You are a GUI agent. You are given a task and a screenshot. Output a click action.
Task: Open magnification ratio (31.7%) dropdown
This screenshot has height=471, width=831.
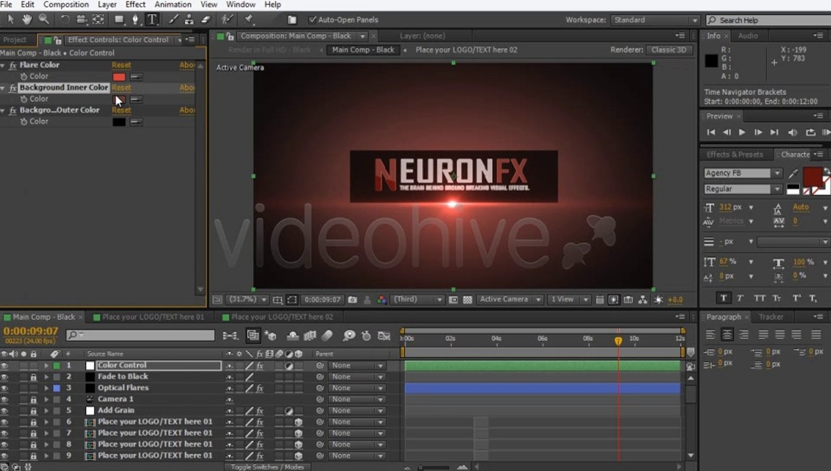point(247,300)
